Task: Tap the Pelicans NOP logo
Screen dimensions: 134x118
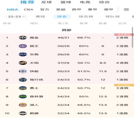Action: pos(23,113)
